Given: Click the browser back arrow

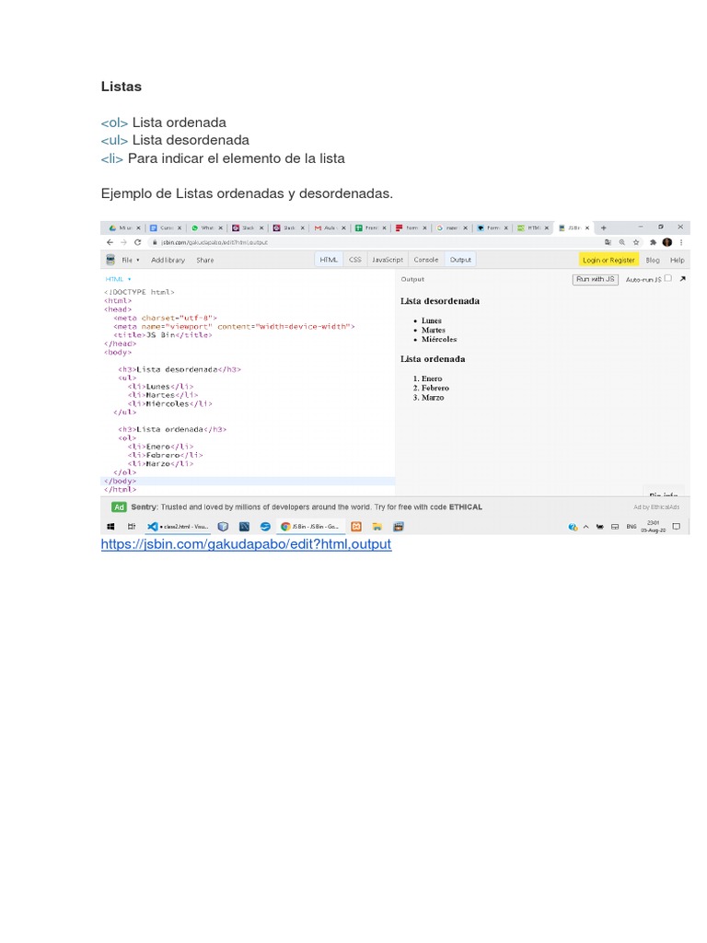Looking at the screenshot, I should coord(110,242).
